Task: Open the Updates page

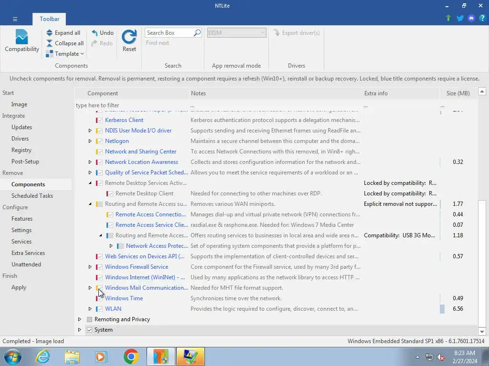Action: tap(21, 127)
